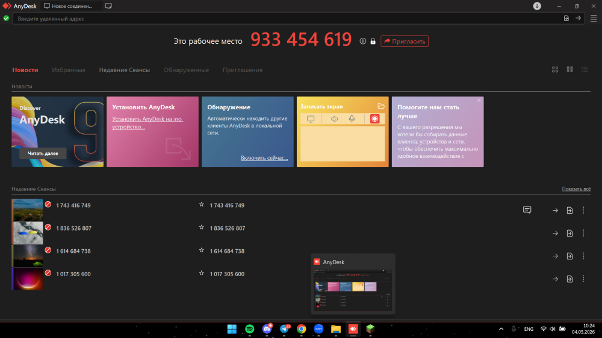602x338 pixels.
Task: Toggle speaker audio on recording card
Action: [334, 119]
